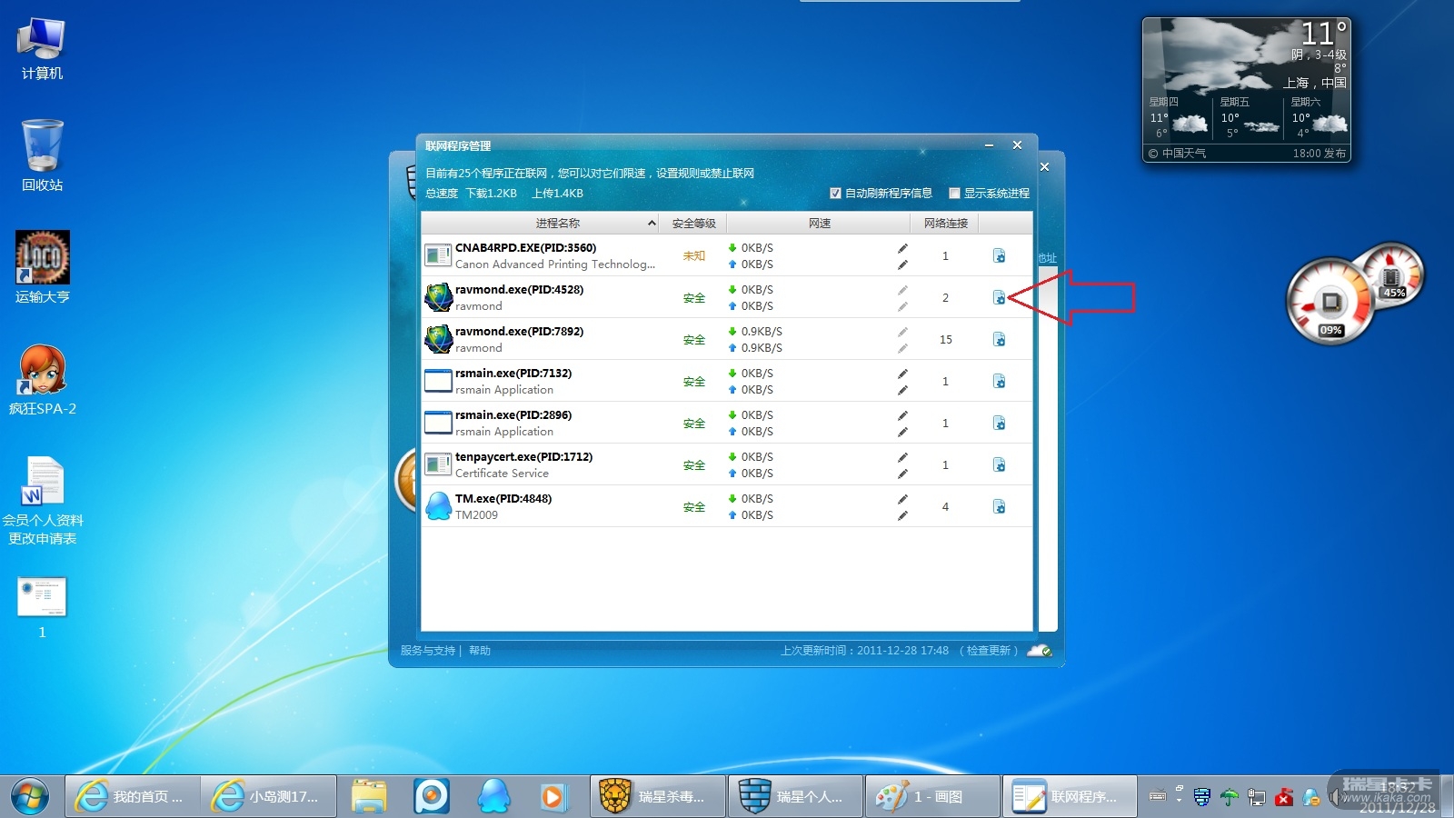Click the Rising shield tray icon
1454x818 pixels.
tap(1202, 797)
